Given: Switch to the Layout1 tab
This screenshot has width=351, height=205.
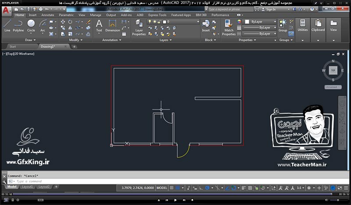Looking at the screenshot, I should click(x=27, y=187).
